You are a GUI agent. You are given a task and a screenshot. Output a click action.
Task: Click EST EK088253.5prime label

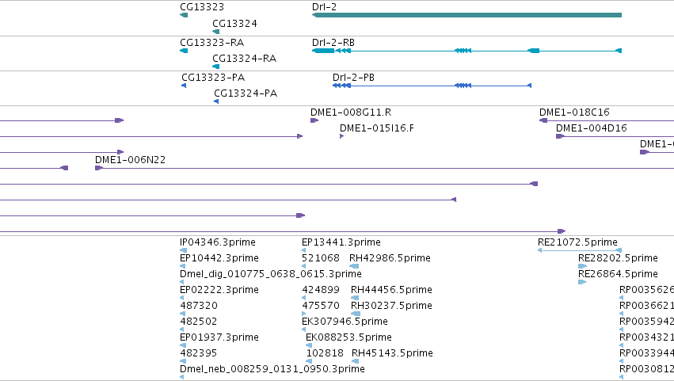coord(348,337)
